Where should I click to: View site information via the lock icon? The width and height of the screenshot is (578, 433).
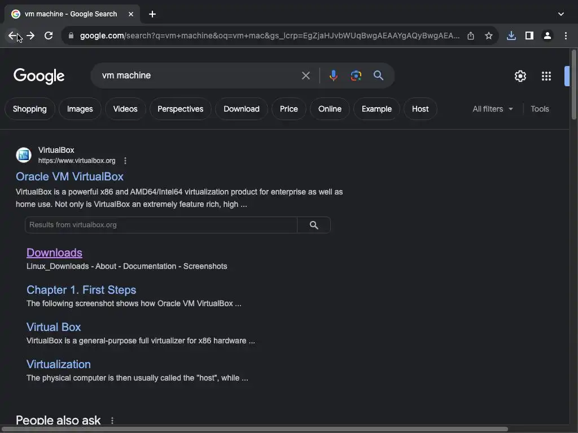[71, 36]
